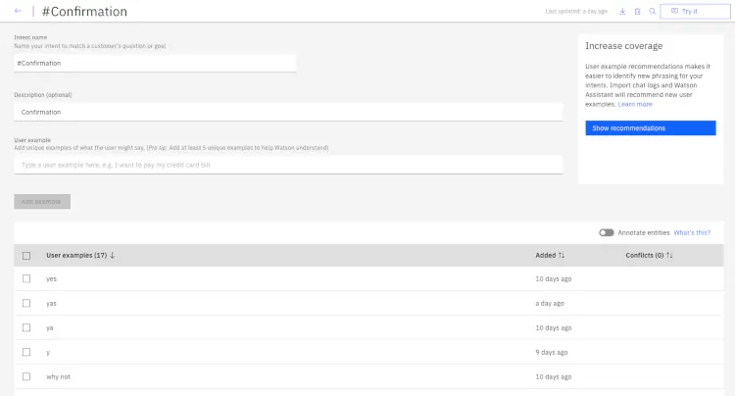Delete the intent using the trash icon
Screen dimensions: 735x396
point(637,12)
